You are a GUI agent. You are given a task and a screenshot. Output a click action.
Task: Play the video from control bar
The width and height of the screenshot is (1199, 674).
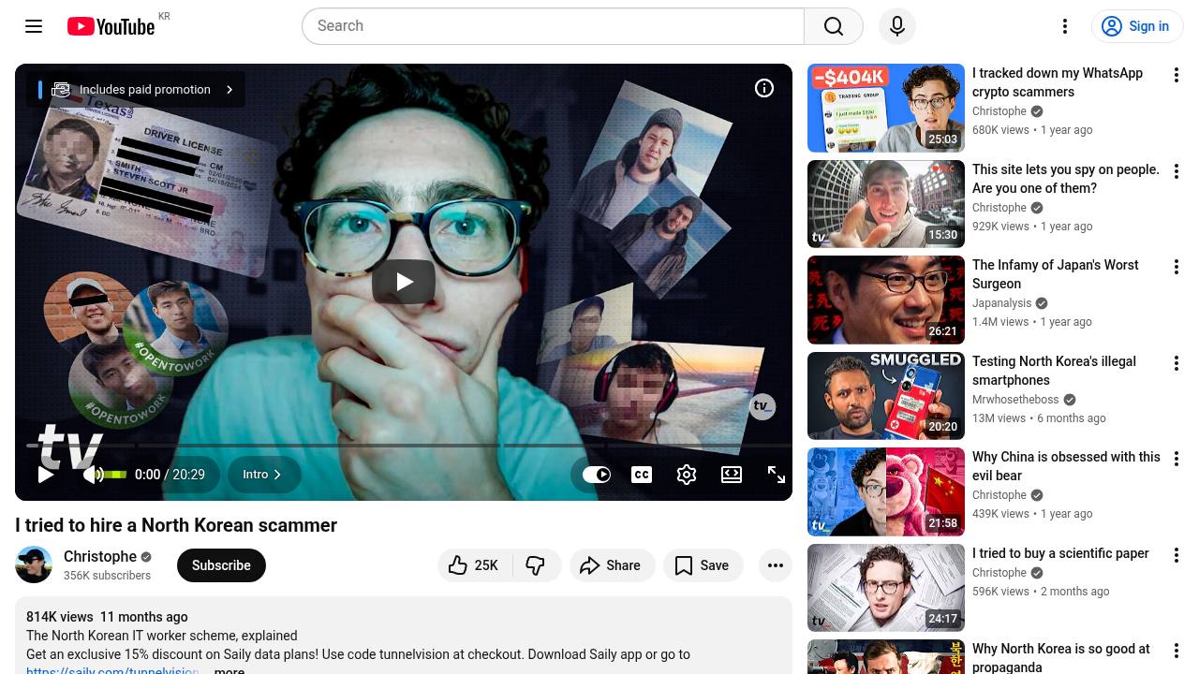point(45,475)
